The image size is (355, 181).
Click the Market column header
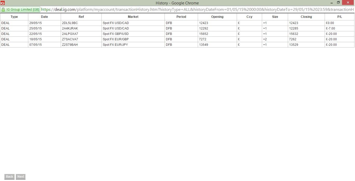coord(133,17)
